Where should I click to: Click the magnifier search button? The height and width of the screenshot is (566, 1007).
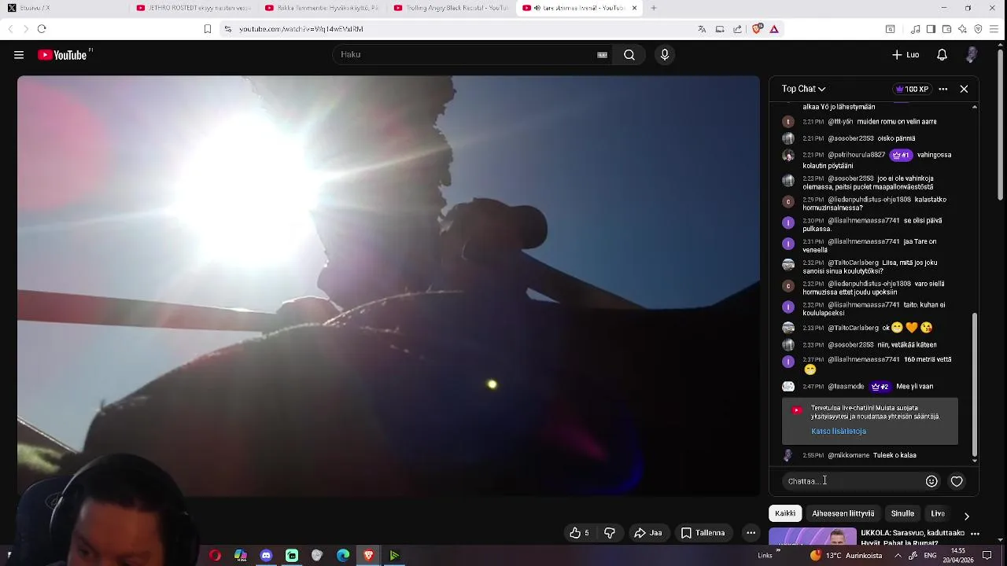tap(629, 55)
